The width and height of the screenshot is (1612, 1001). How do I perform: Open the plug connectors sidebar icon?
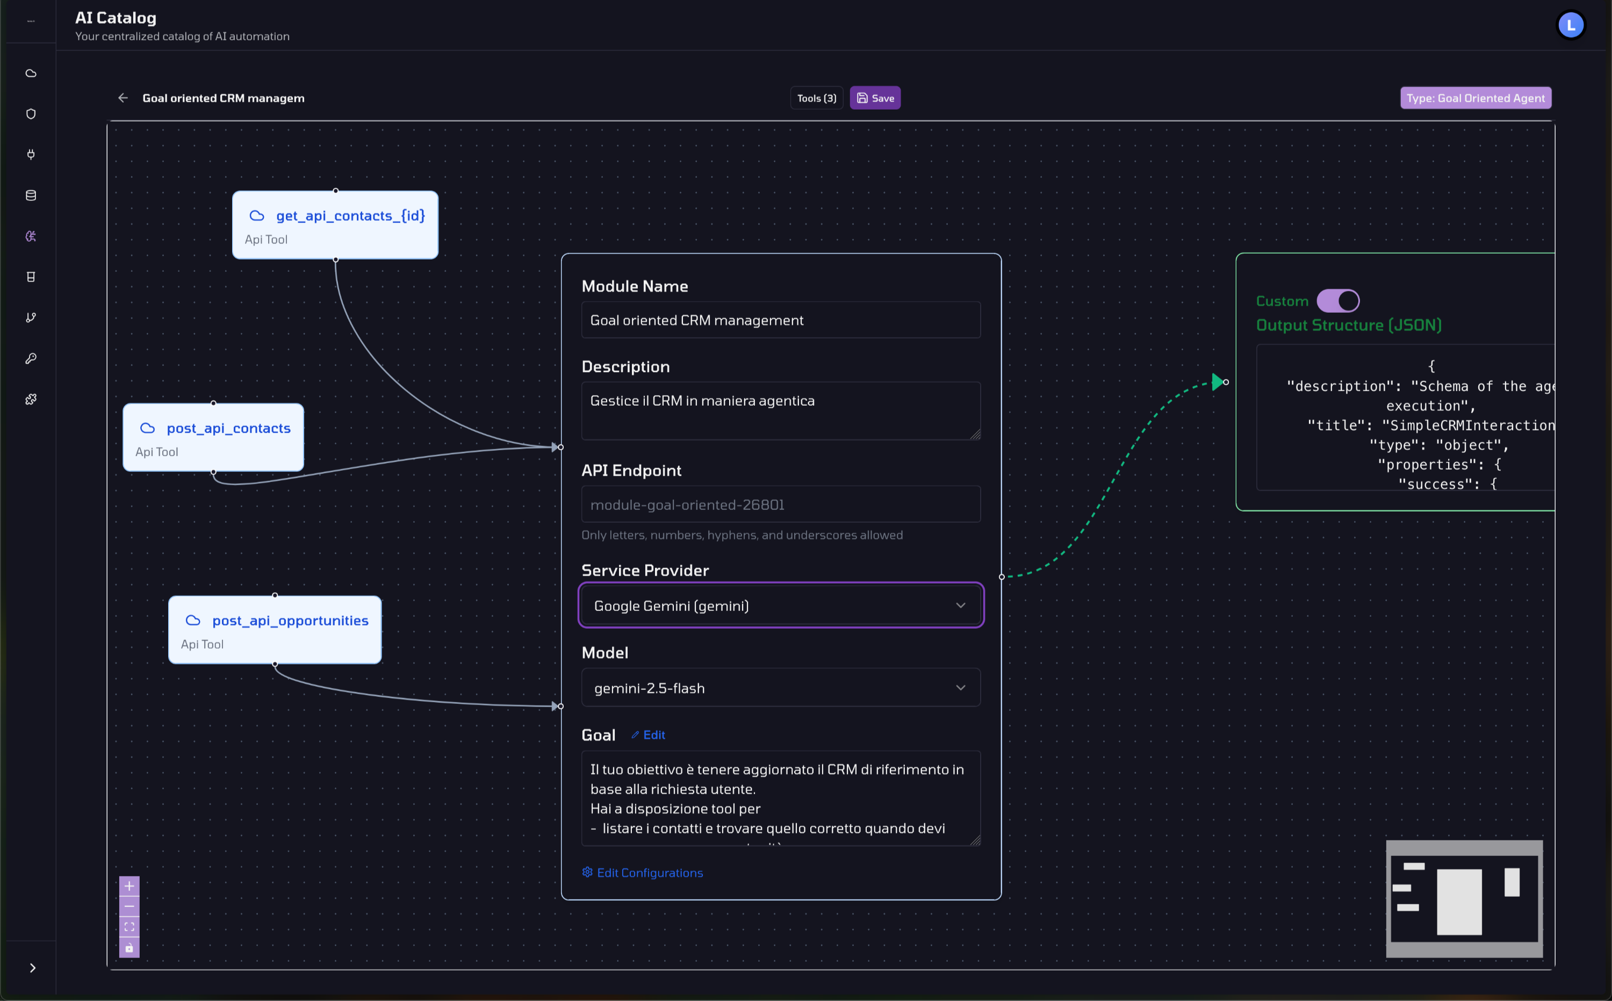[x=31, y=154]
